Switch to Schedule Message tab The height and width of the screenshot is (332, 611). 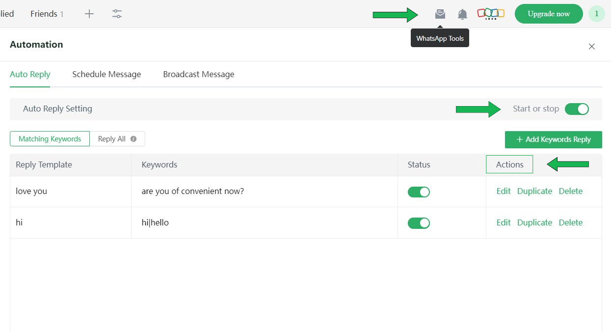(x=106, y=75)
